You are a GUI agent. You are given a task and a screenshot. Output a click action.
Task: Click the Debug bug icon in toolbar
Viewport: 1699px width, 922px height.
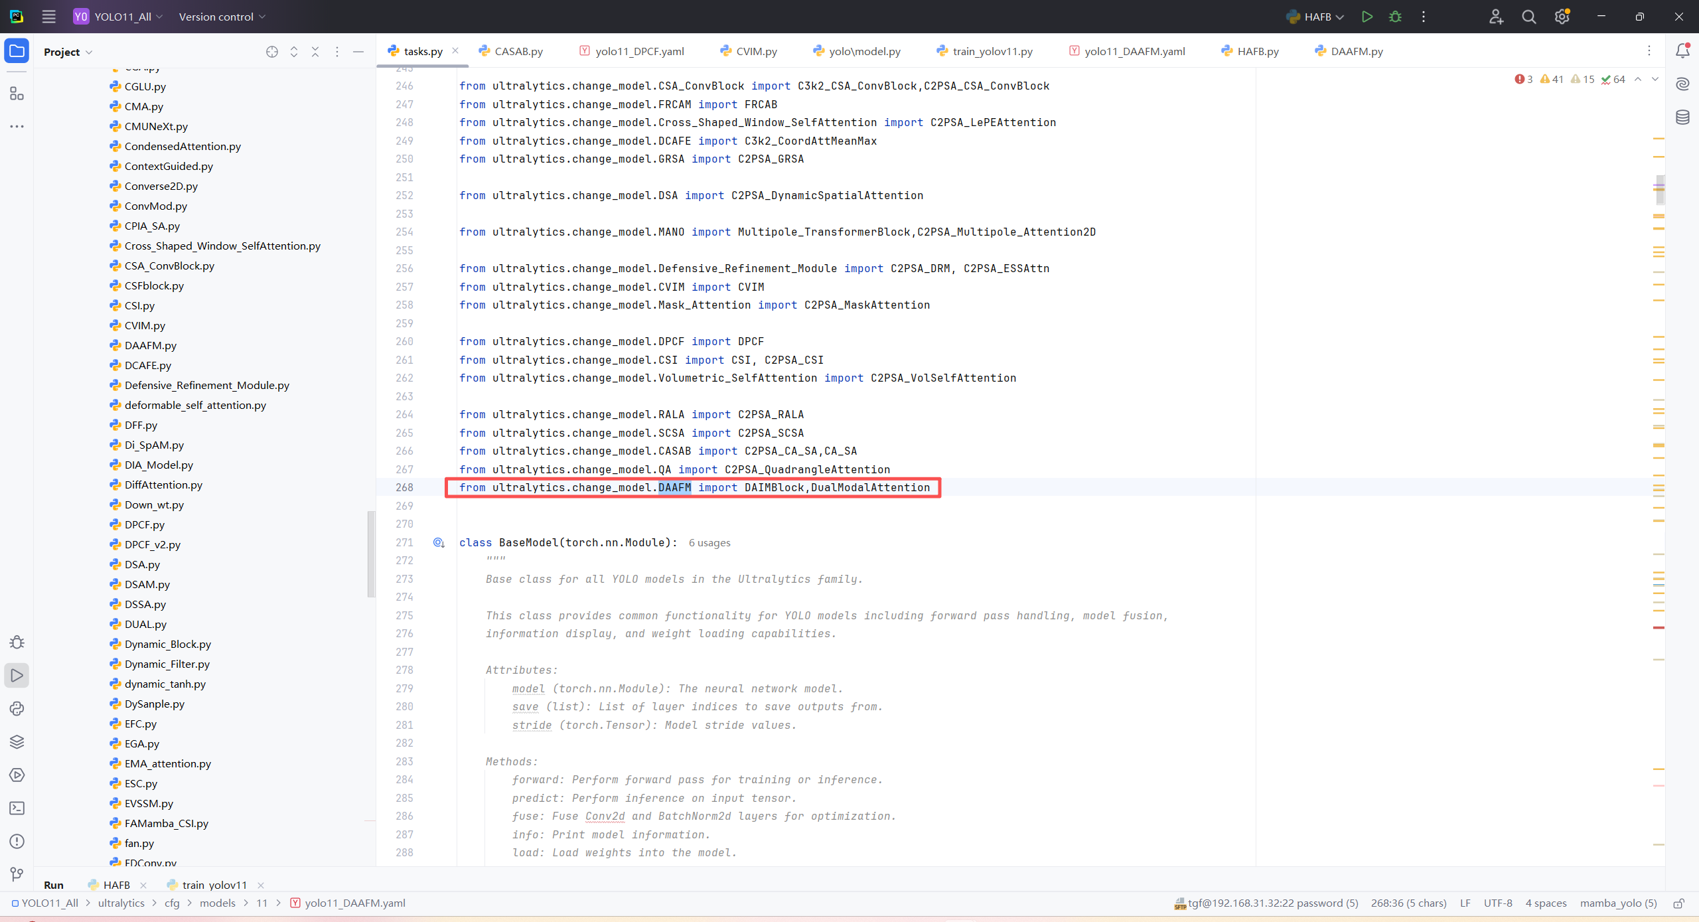pos(1395,17)
